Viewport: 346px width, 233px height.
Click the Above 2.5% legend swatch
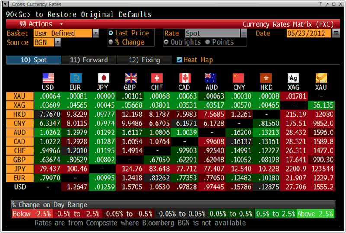click(315, 214)
